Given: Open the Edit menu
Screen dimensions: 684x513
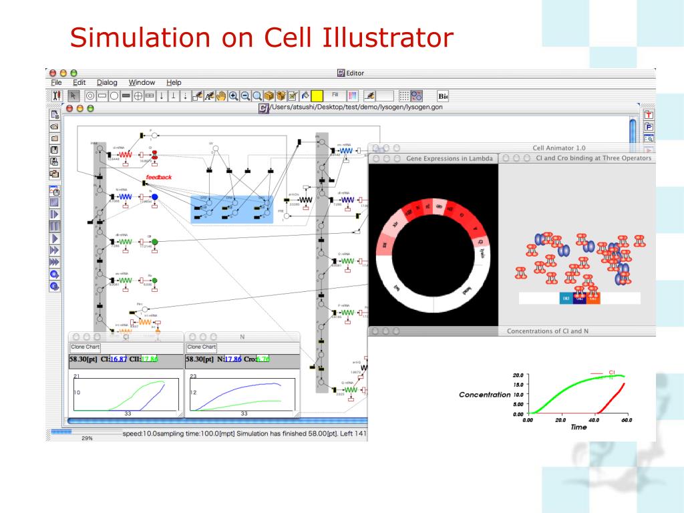Looking at the screenshot, I should click(x=79, y=82).
